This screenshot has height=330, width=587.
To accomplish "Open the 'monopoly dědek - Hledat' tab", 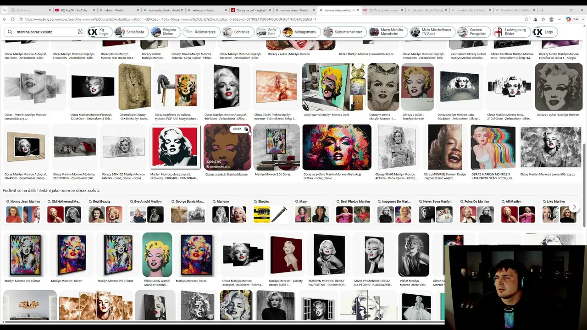I will click(162, 10).
